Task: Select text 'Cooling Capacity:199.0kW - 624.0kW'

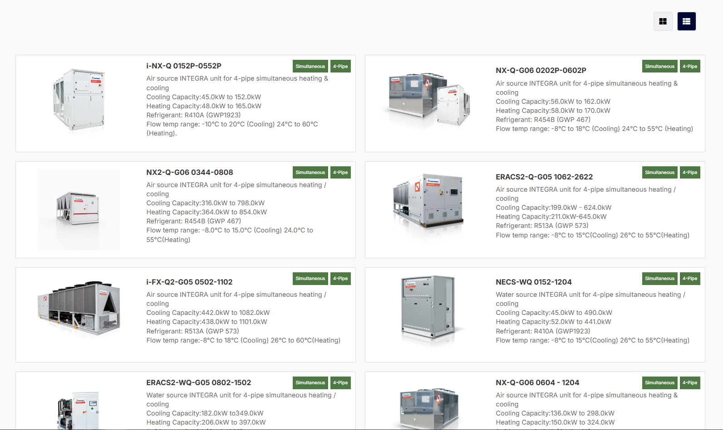Action: [554, 208]
